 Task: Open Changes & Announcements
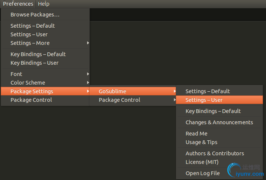219,122
